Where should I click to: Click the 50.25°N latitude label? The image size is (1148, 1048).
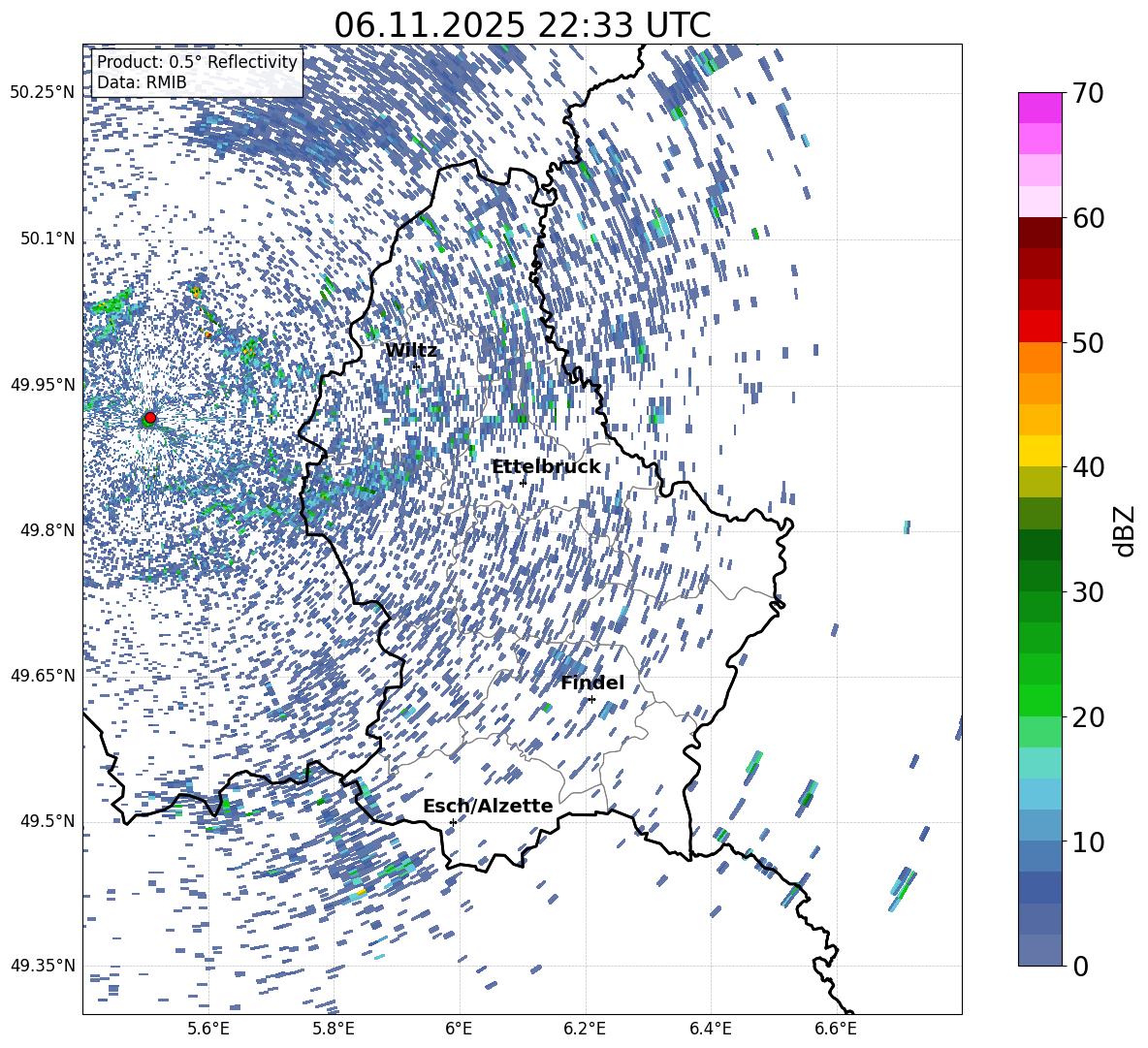tap(43, 93)
